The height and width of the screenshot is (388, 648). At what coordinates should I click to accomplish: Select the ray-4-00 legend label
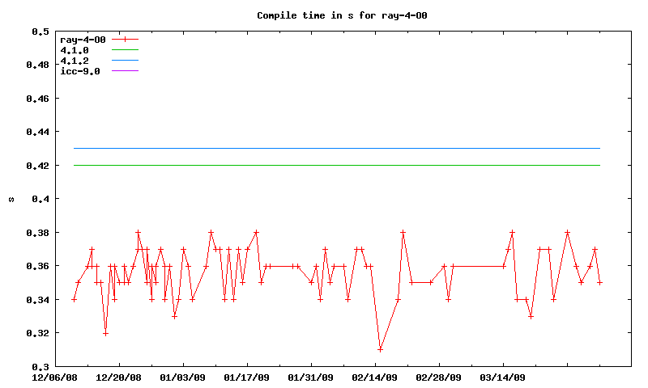click(x=83, y=40)
